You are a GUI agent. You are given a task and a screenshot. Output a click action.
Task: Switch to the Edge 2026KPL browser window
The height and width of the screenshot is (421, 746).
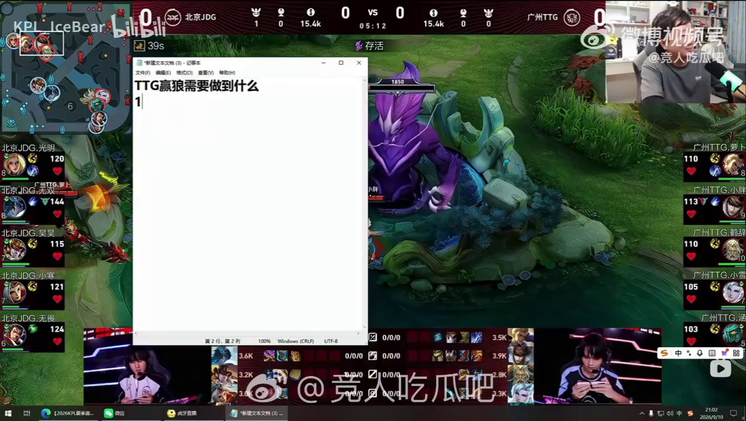coord(68,413)
